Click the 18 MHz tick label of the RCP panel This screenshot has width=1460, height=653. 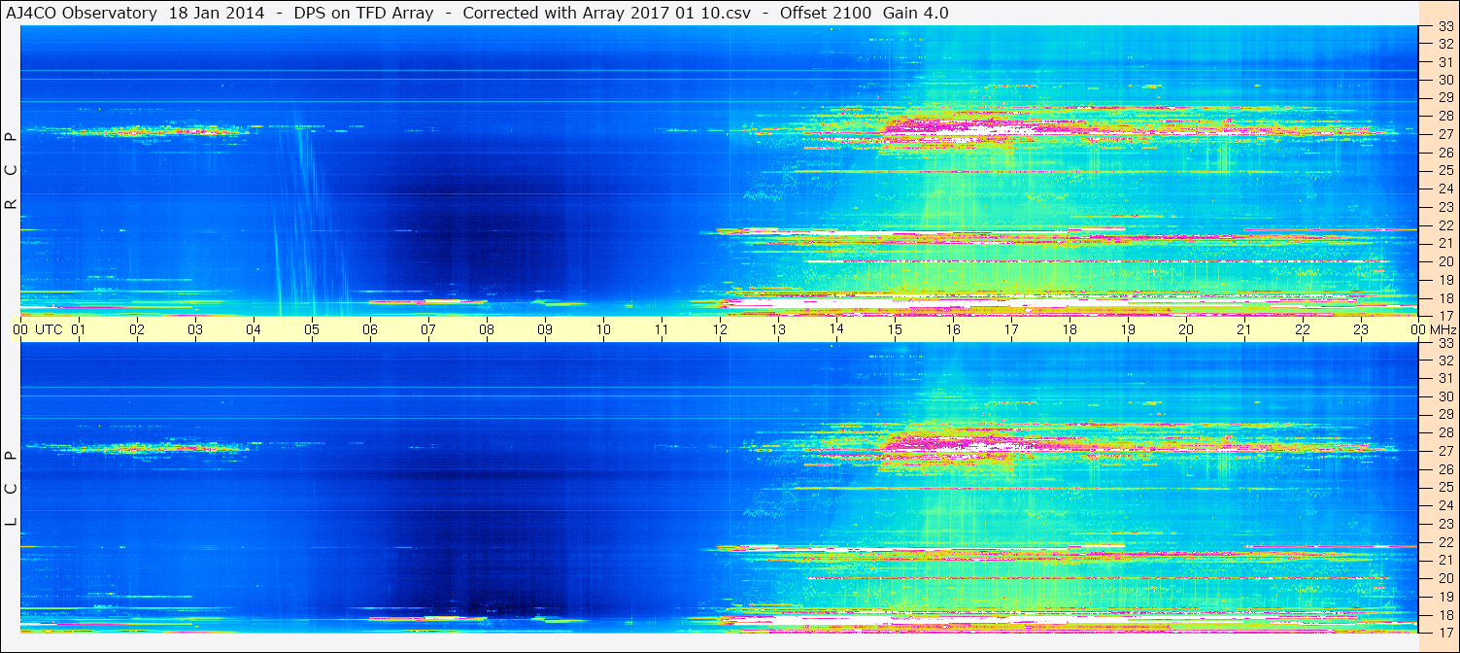(1445, 297)
